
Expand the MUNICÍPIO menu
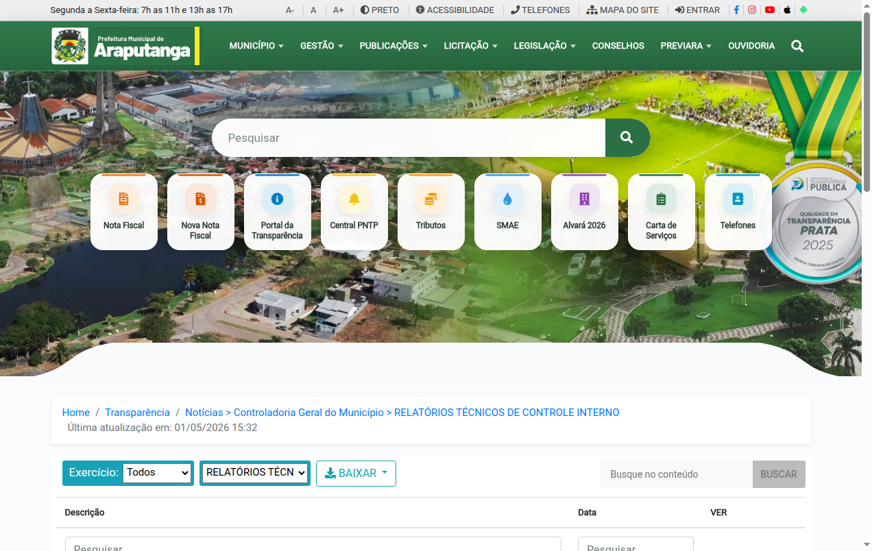[x=256, y=46]
